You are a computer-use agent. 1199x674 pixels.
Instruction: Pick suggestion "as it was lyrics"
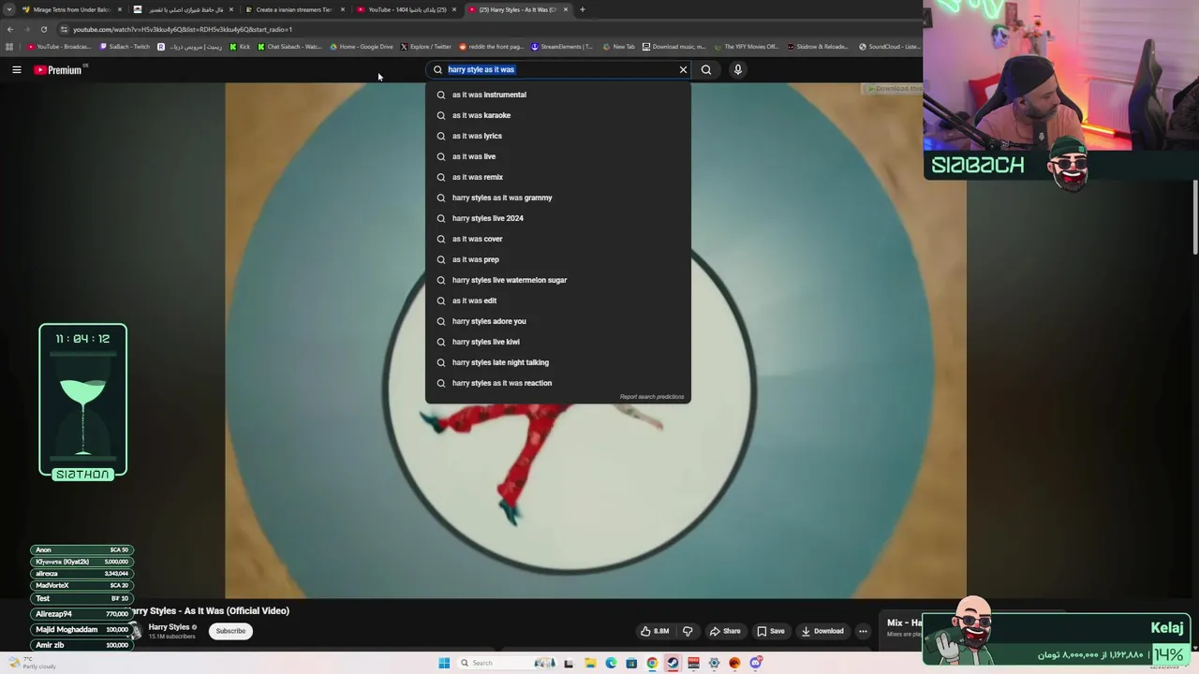[x=557, y=136]
